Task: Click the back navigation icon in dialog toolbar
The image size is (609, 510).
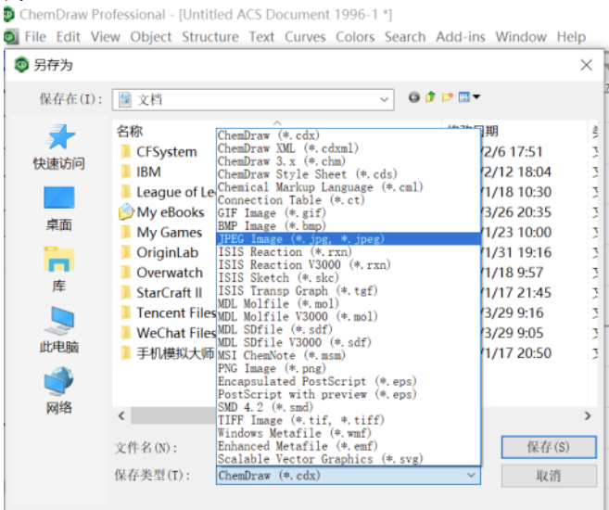Action: [414, 97]
